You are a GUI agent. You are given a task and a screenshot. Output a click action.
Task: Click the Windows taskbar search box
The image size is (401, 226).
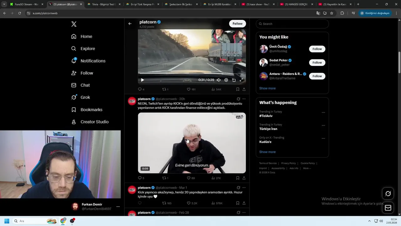click(35, 221)
